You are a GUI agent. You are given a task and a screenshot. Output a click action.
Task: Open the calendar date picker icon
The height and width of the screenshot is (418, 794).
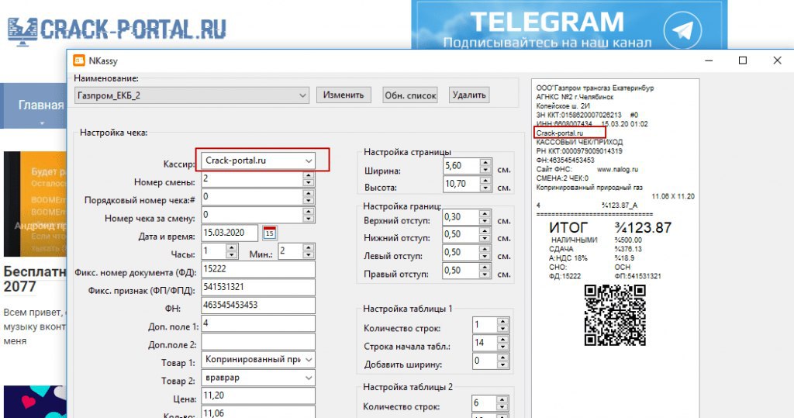270,233
